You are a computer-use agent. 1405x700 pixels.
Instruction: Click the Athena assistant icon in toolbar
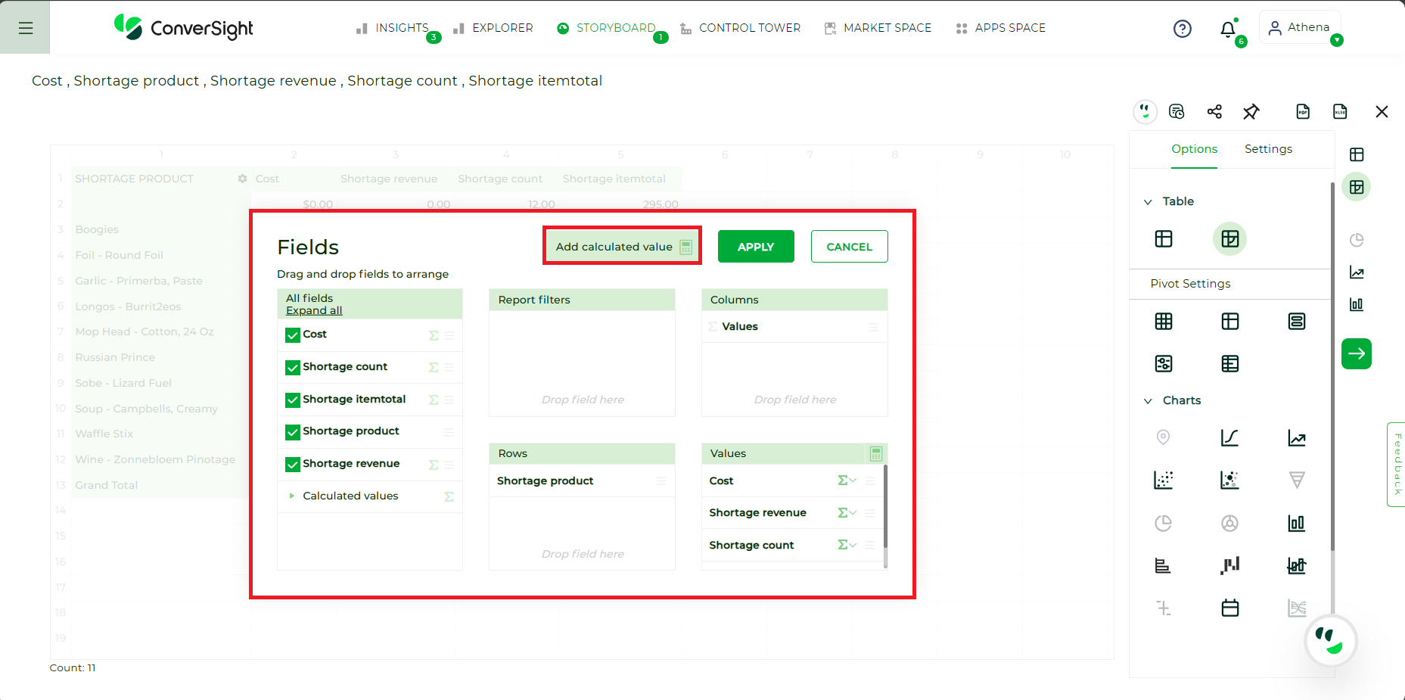pyautogui.click(x=1145, y=111)
